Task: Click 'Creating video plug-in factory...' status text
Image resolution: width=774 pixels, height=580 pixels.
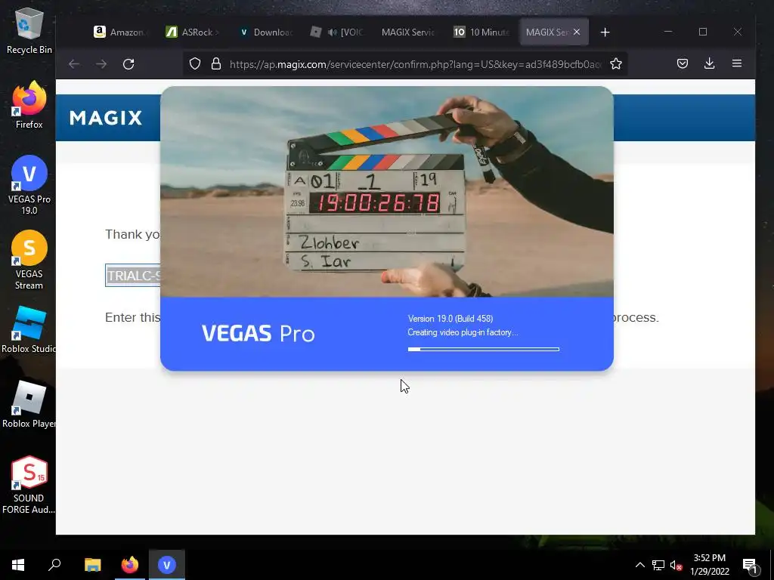Action: pyautogui.click(x=463, y=332)
